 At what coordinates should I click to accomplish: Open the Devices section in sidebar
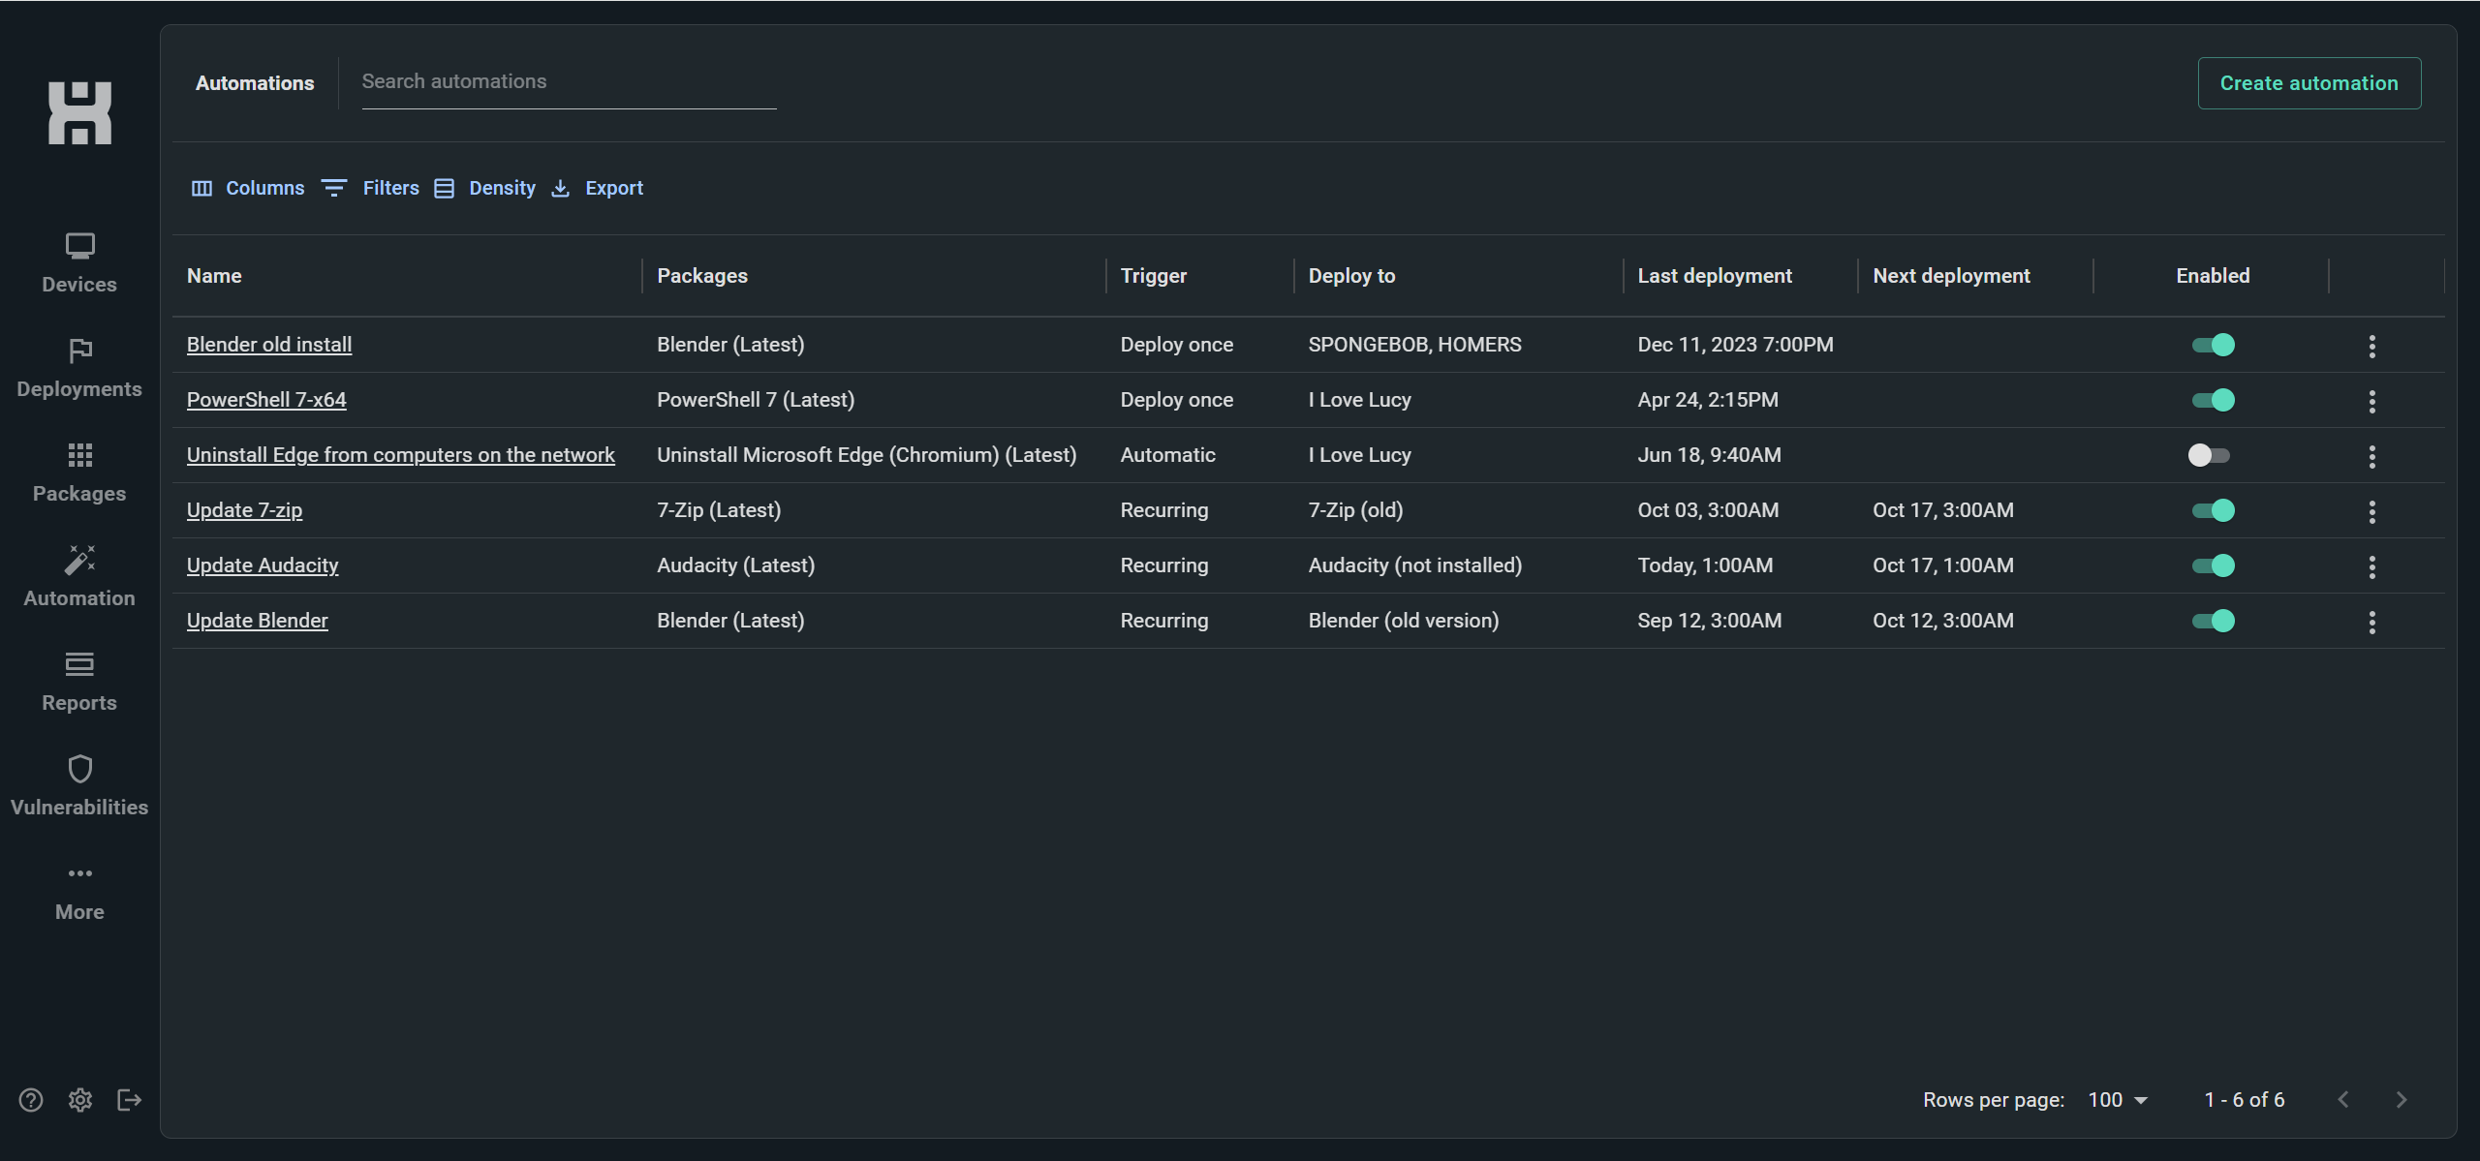79,262
